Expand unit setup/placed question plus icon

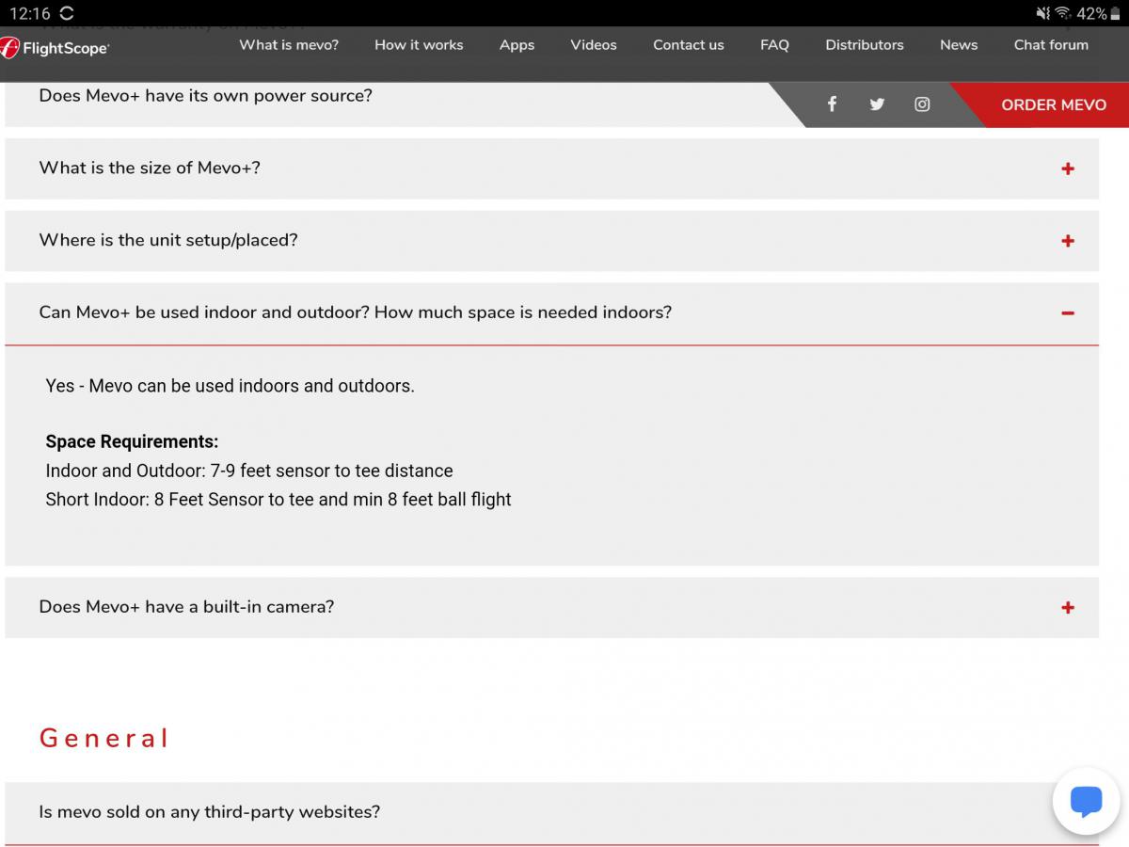coord(1068,241)
